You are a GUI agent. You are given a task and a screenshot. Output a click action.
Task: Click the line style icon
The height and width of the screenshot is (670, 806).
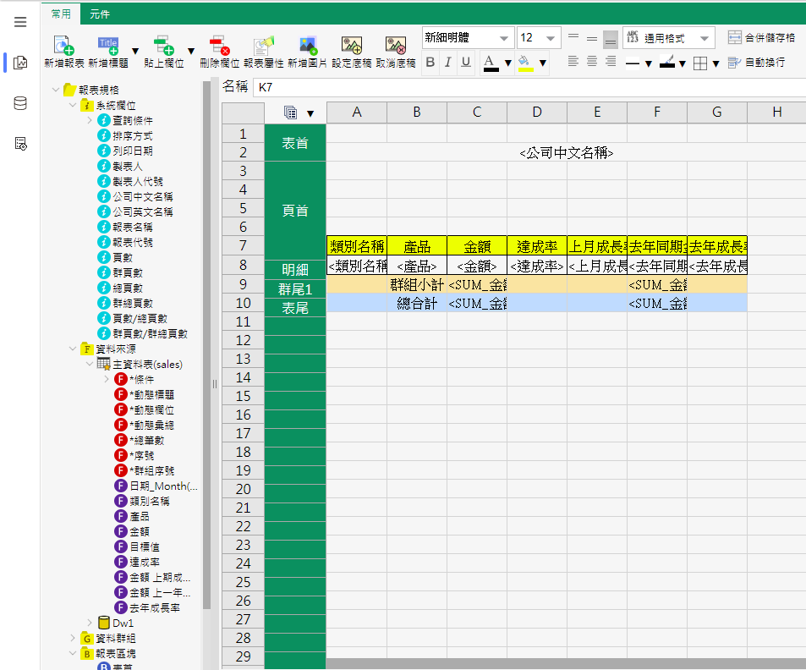(x=633, y=63)
